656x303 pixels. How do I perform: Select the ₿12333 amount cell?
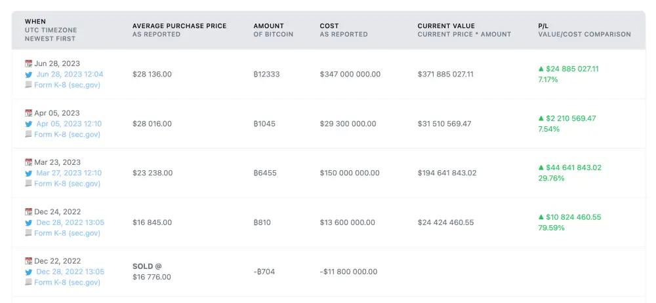[x=266, y=75]
